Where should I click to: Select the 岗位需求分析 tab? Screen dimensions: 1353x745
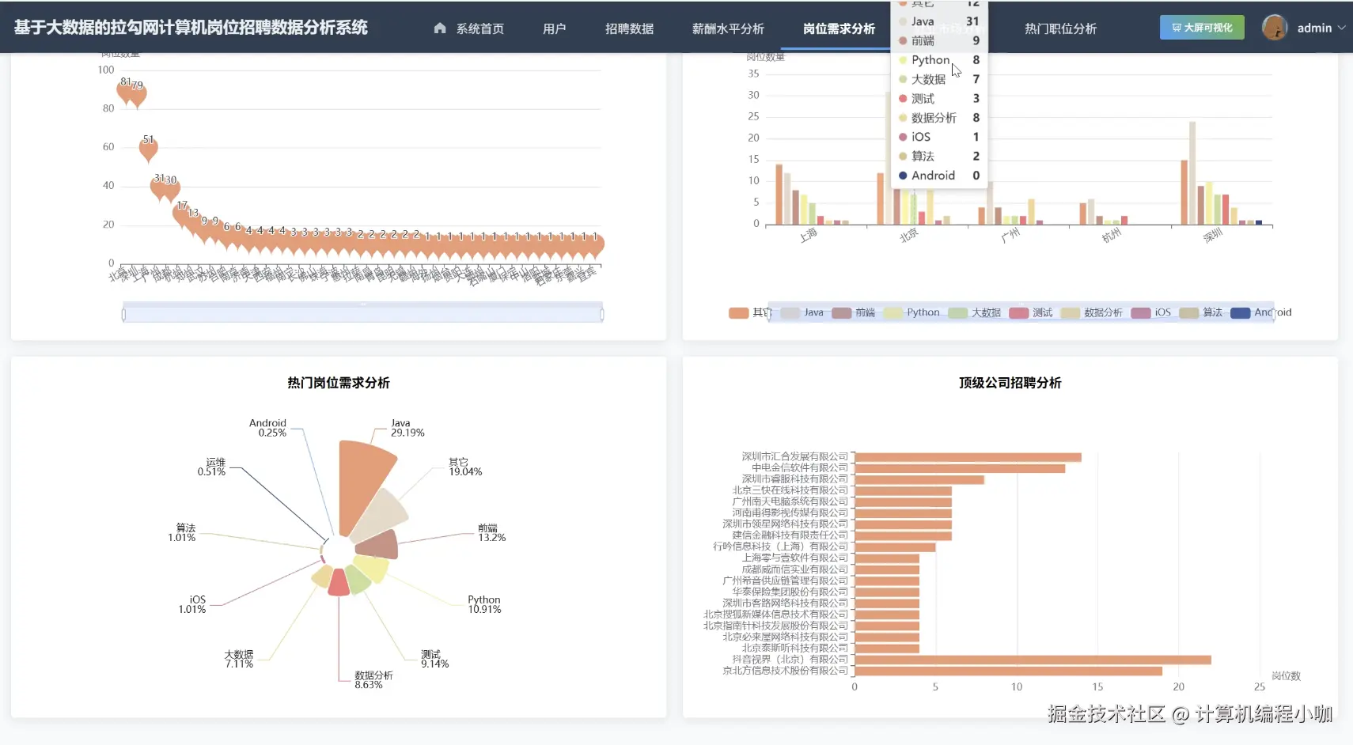tap(839, 28)
